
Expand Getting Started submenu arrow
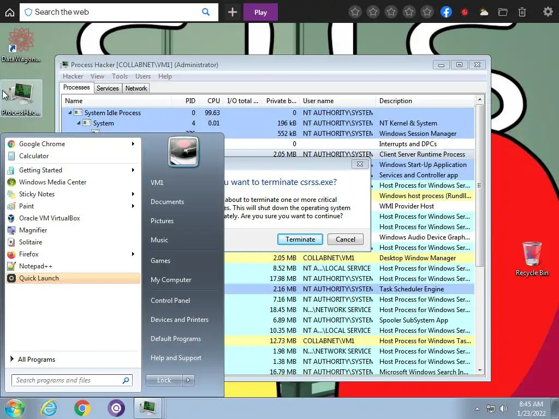[x=133, y=170]
